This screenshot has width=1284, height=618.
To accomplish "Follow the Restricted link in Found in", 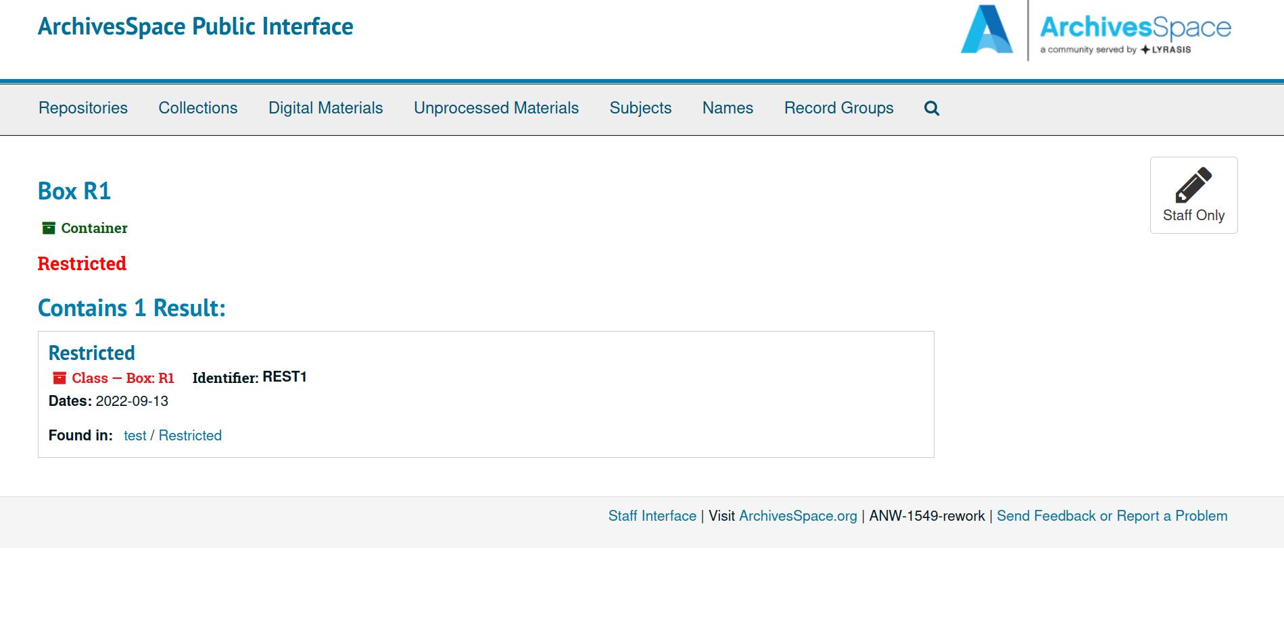I will click(190, 436).
